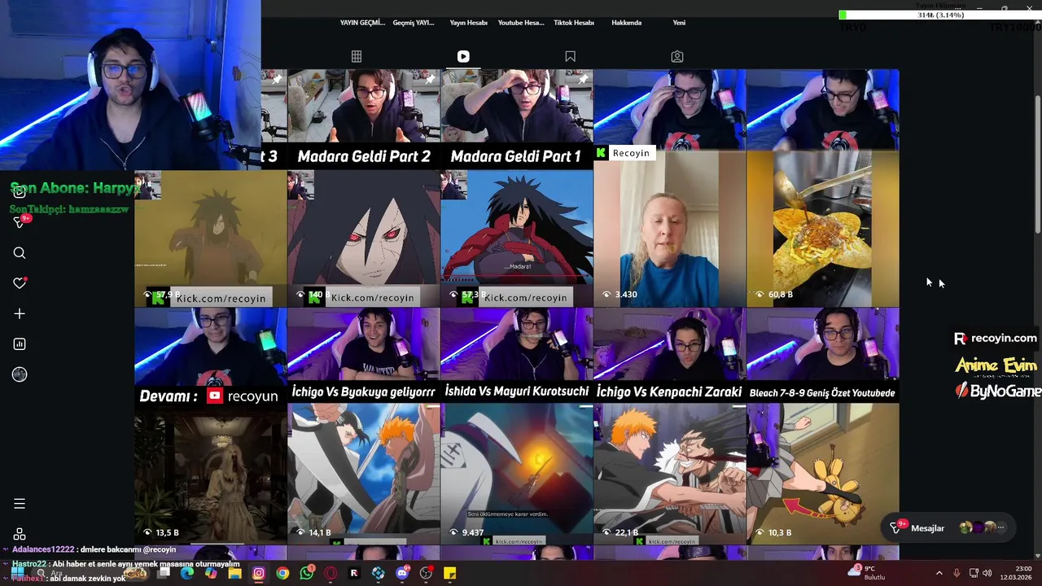Open the clock showing 23:00
Image resolution: width=1042 pixels, height=586 pixels.
[1017, 573]
